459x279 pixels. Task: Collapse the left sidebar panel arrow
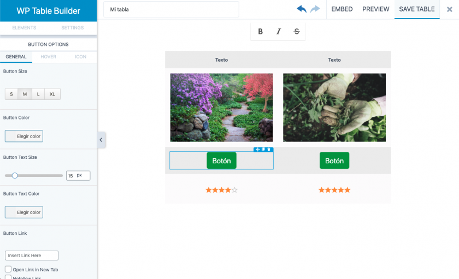coord(101,140)
